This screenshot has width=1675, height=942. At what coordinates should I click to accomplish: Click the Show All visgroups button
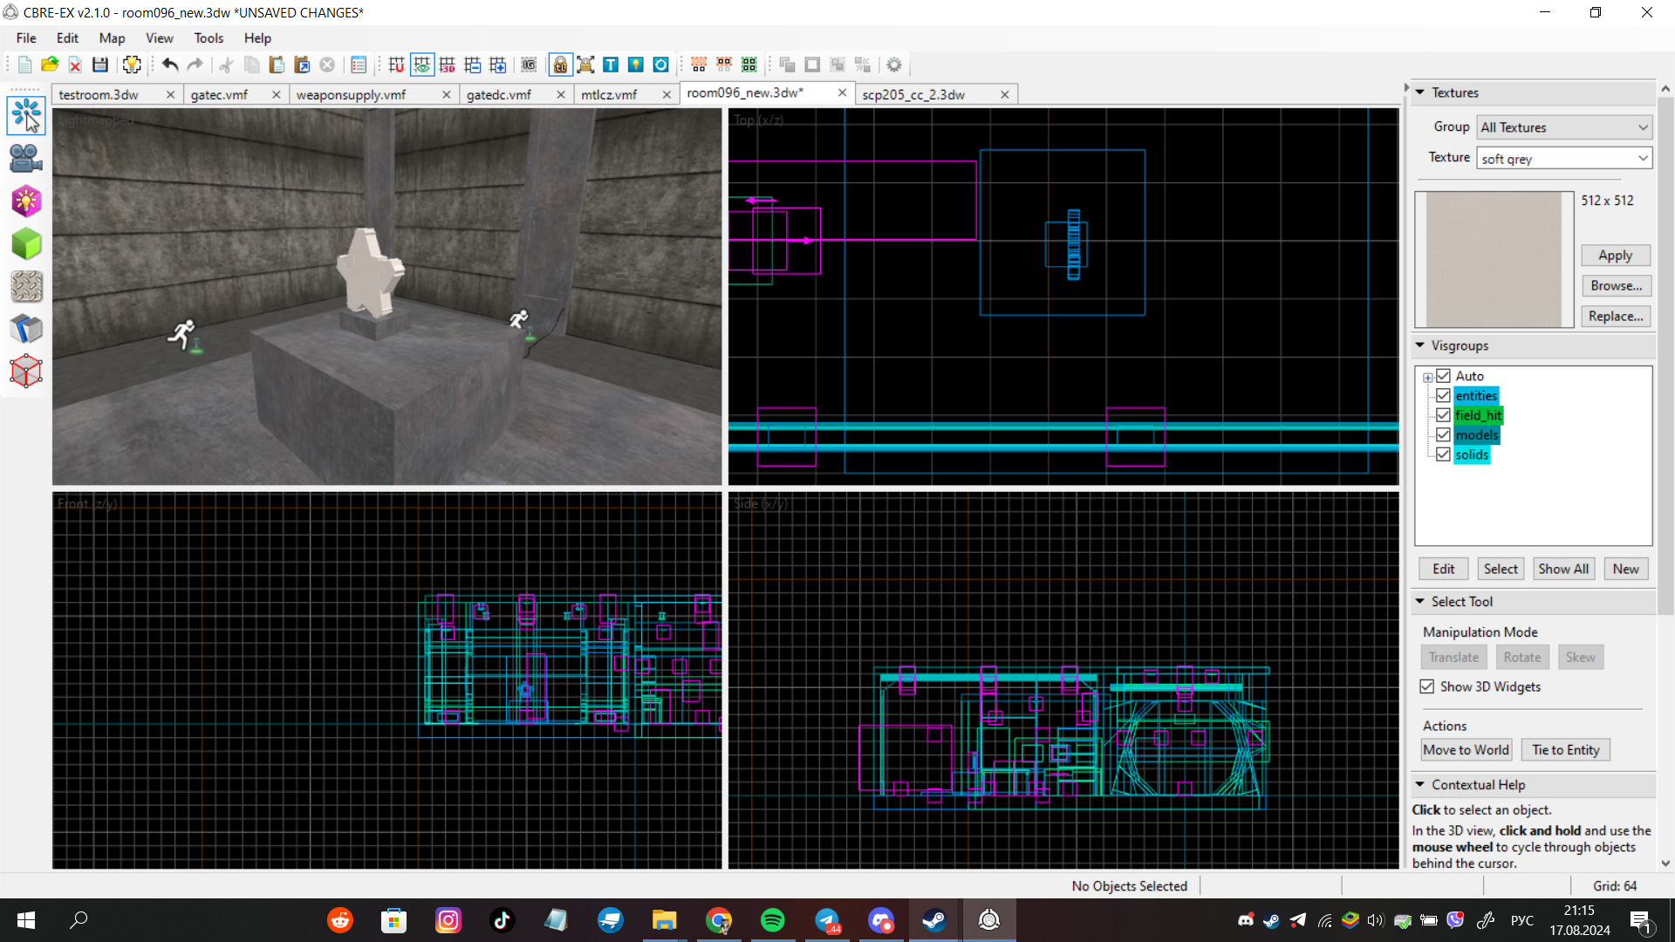[1562, 568]
